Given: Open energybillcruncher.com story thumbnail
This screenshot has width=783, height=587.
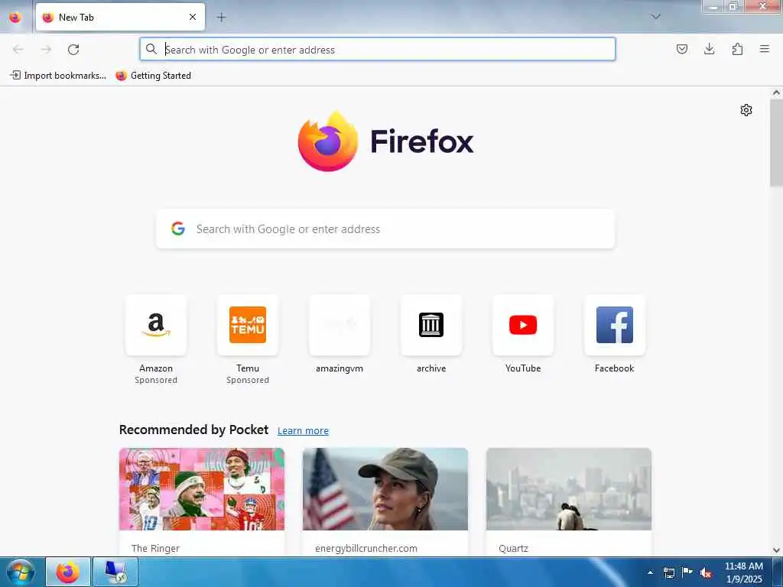Looking at the screenshot, I should tap(385, 489).
